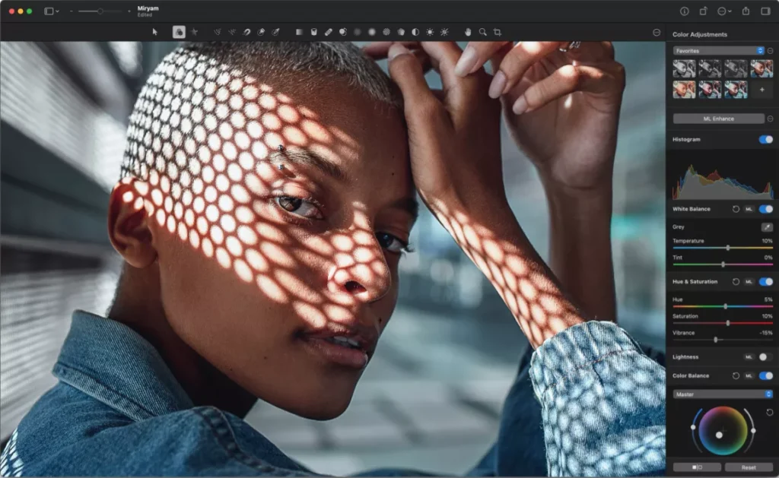Screen dimensions: 779x478
Task: Pick the hand pan tool
Action: coord(468,32)
